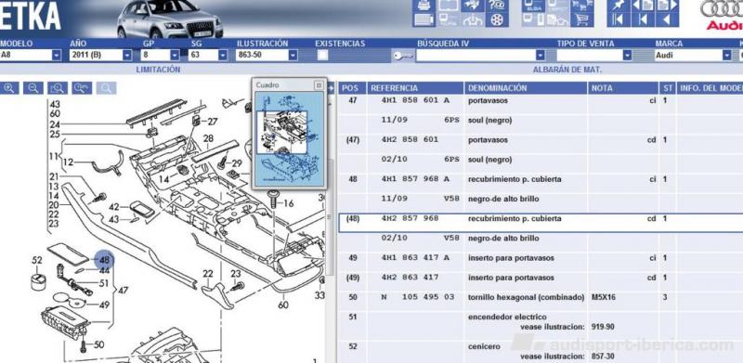The image size is (743, 363).
Task: Open the ILUSTRACIÓN dropdown 863-50
Action: [x=293, y=55]
